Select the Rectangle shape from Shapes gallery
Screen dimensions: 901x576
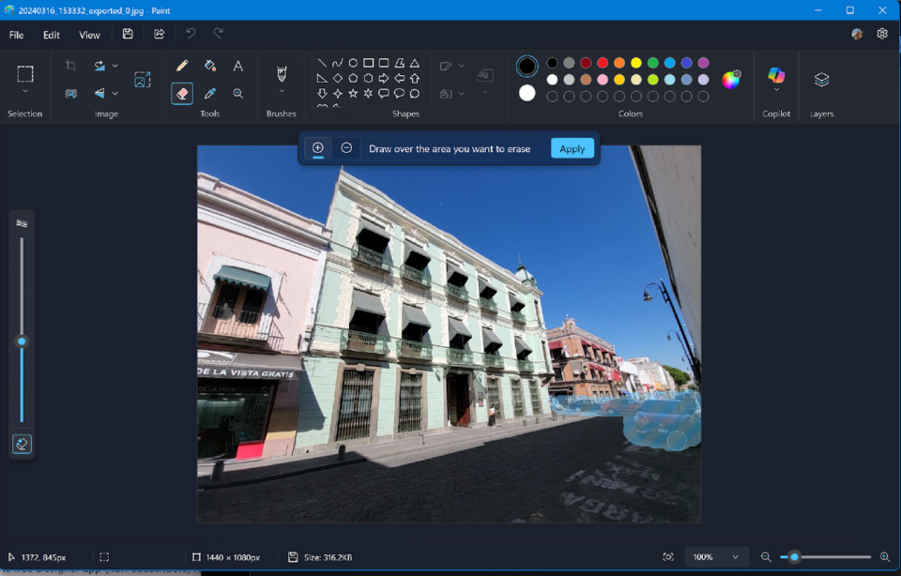(370, 62)
